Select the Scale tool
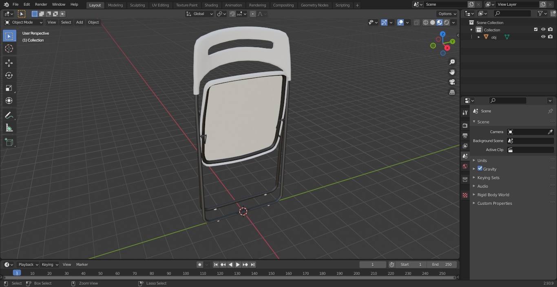The height and width of the screenshot is (287, 557). tap(9, 88)
